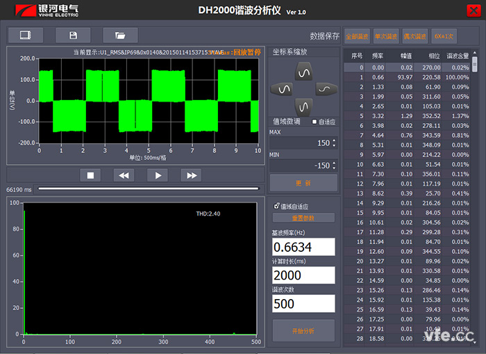Screen dimensions: 486x354
Task: Uncheck the 值域自适应 checkbox
Action: click(277, 206)
